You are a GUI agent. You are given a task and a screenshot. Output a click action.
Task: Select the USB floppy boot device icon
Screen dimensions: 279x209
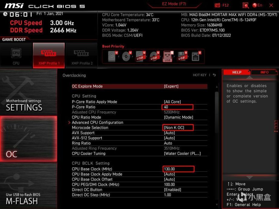click(182, 56)
